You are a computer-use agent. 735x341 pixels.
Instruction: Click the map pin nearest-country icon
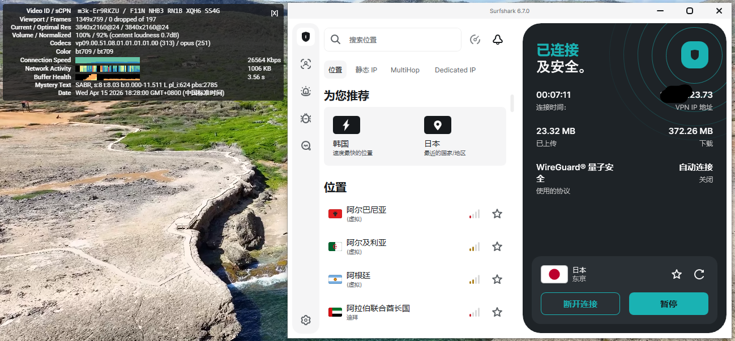438,125
